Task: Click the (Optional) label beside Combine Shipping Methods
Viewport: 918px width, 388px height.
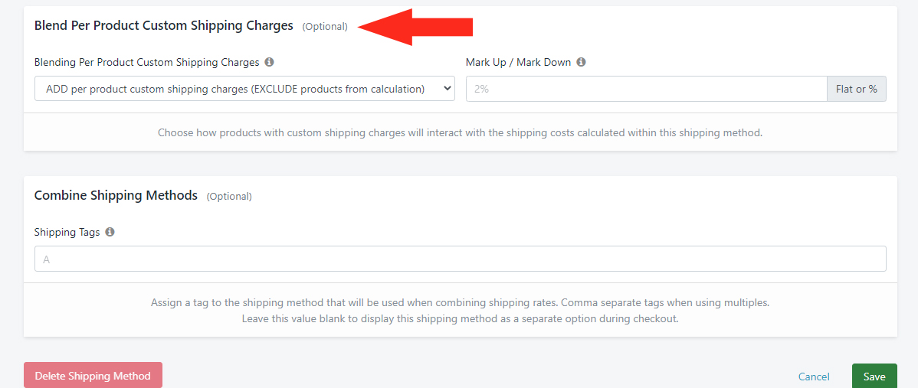Action: 229,197
